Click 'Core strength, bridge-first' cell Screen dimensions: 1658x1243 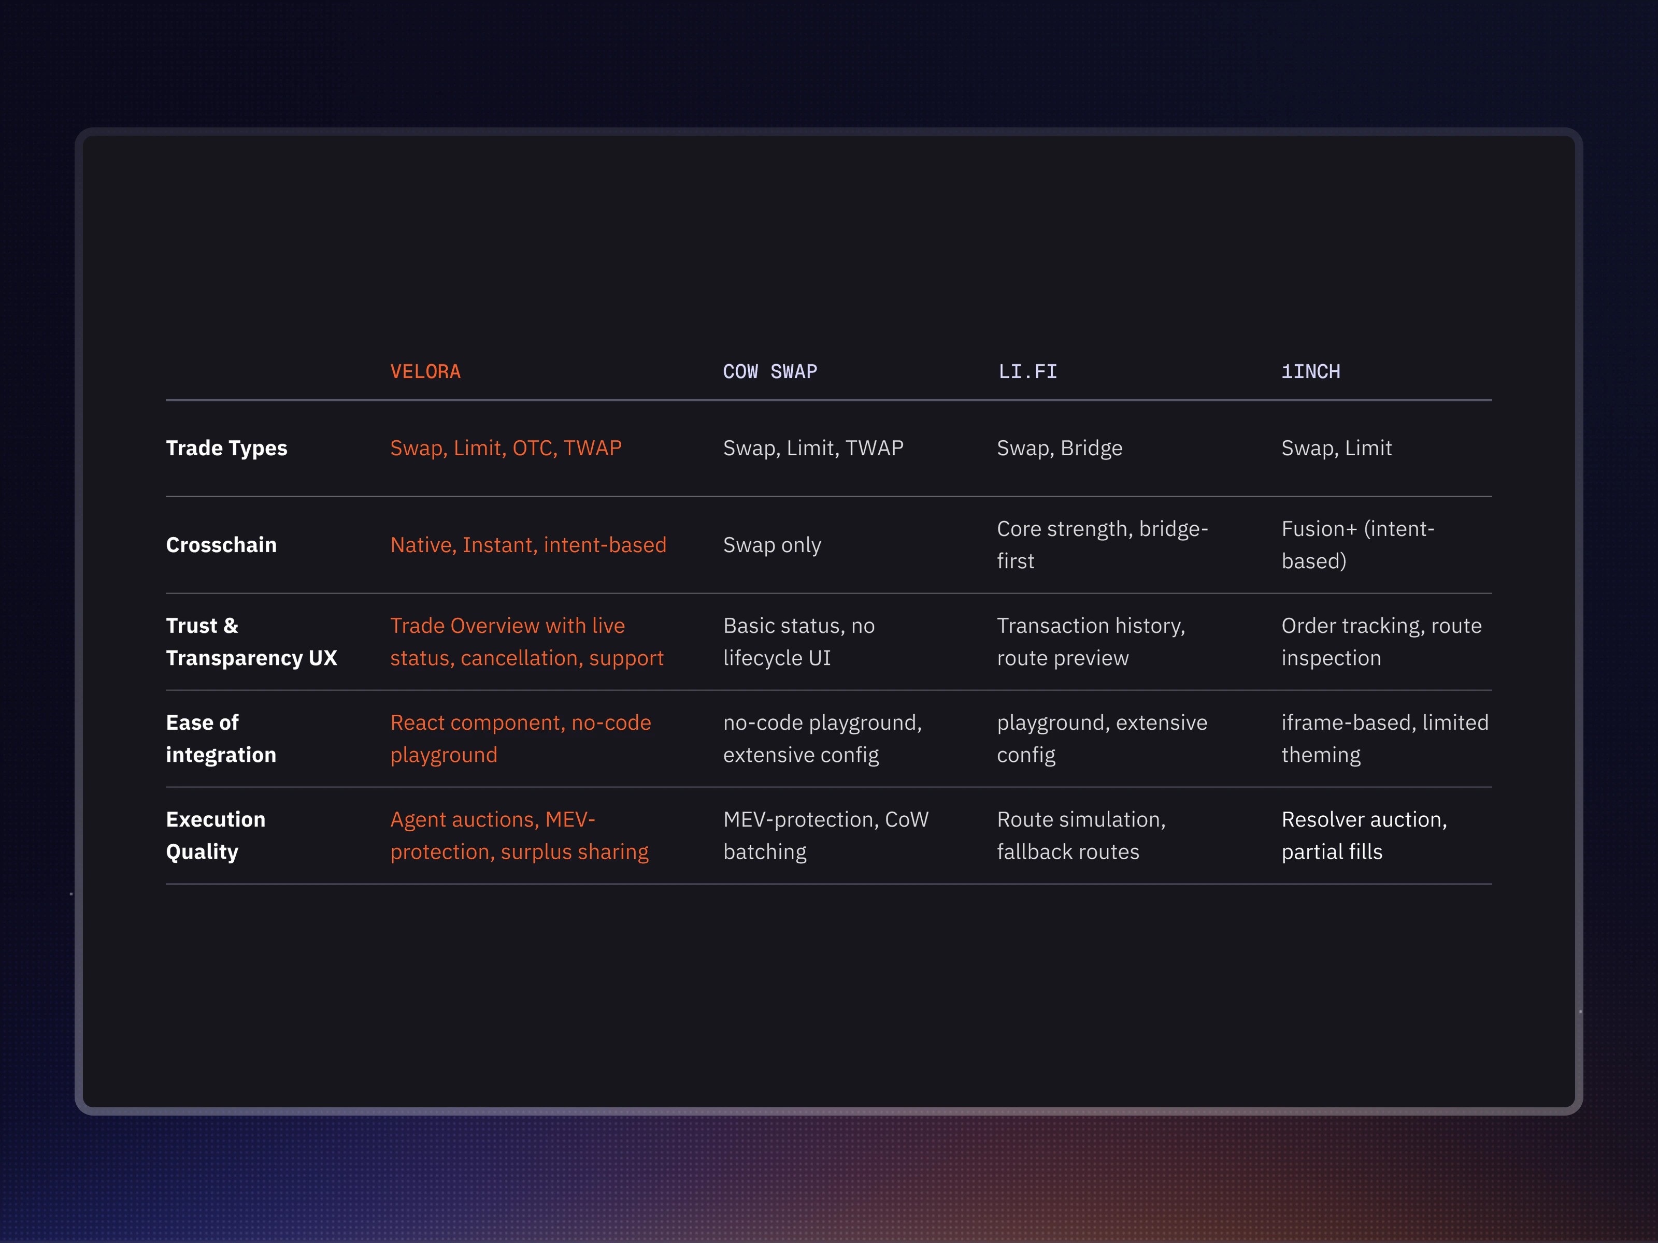tap(1103, 545)
